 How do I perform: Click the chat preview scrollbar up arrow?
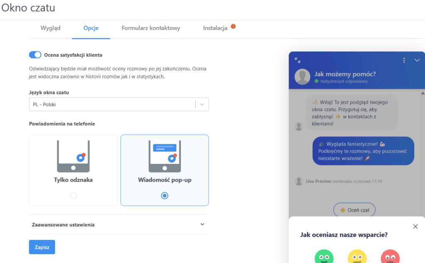(423, 93)
